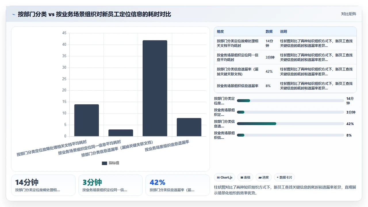The width and height of the screenshot is (368, 207).
Task: Click the page title 按部门分类 vs 按业务场景组织
Action: click(94, 14)
